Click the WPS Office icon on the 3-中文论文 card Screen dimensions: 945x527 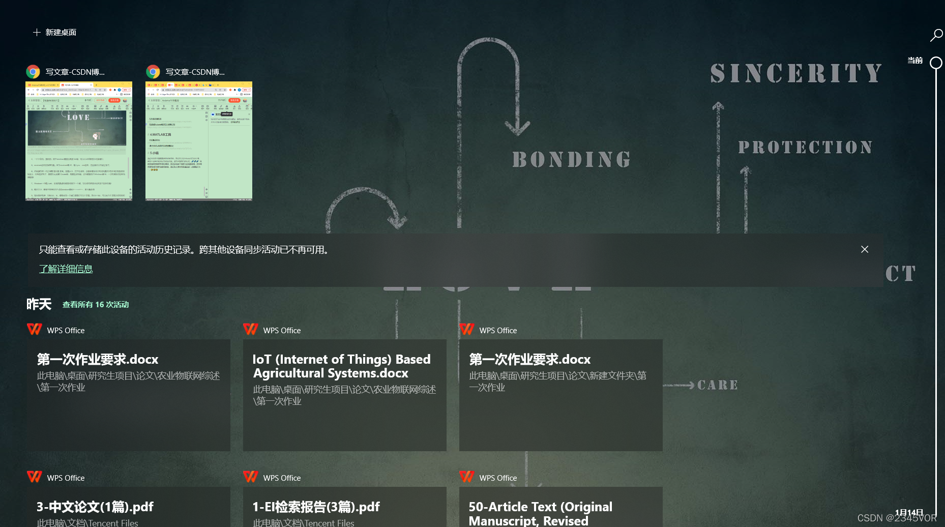34,477
